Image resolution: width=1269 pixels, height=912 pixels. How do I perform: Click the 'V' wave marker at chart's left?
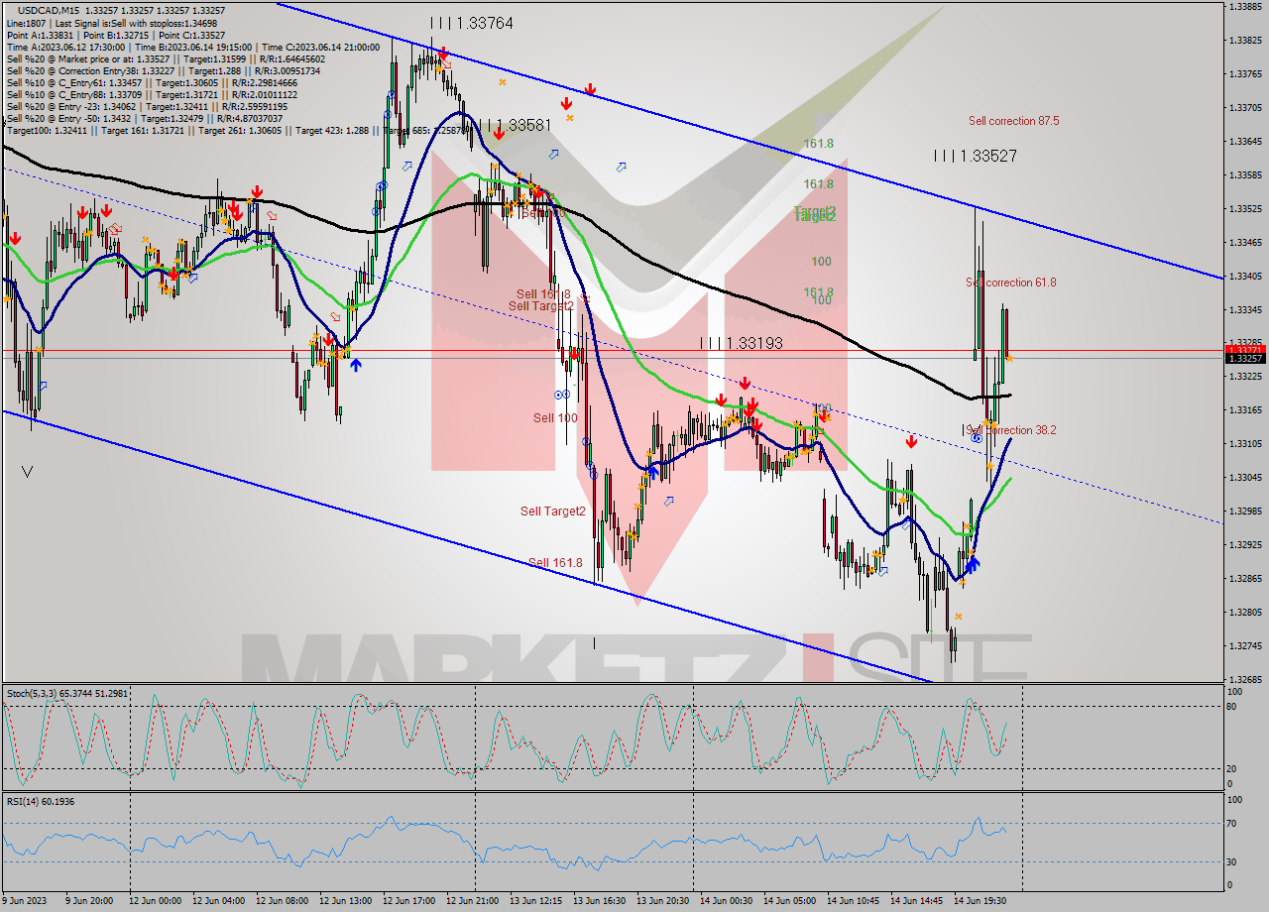(x=27, y=472)
